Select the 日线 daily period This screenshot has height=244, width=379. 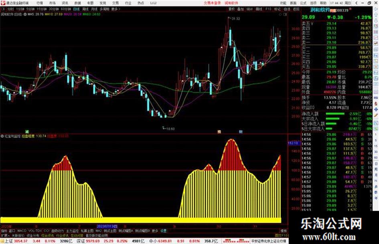(x=76, y=9)
